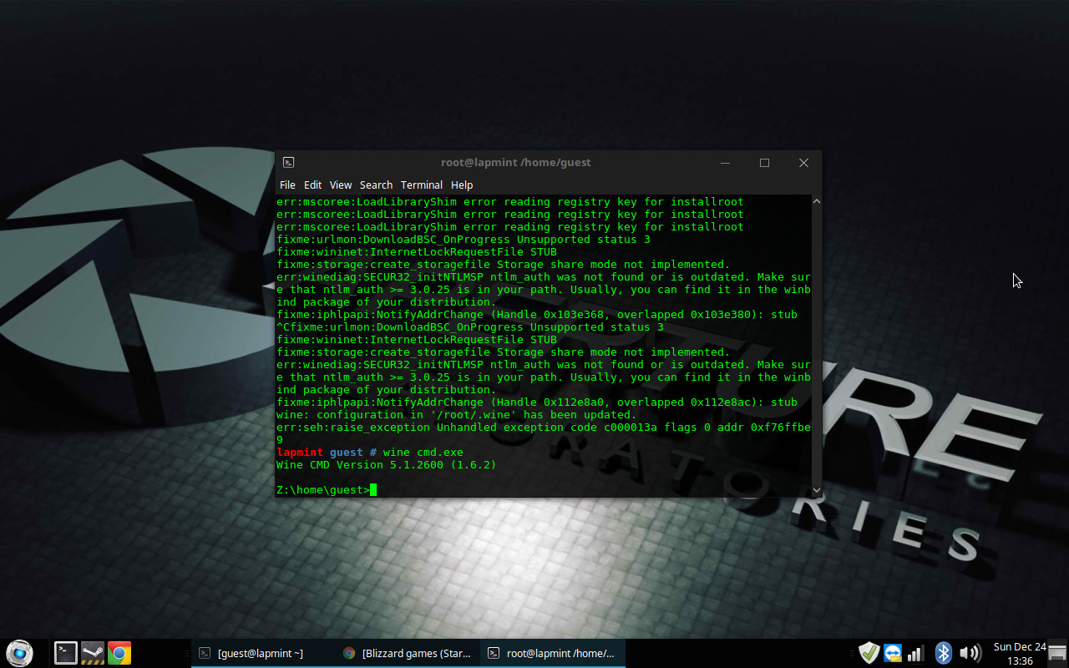Open the Help menu in terminal
The height and width of the screenshot is (668, 1069).
[x=462, y=185]
